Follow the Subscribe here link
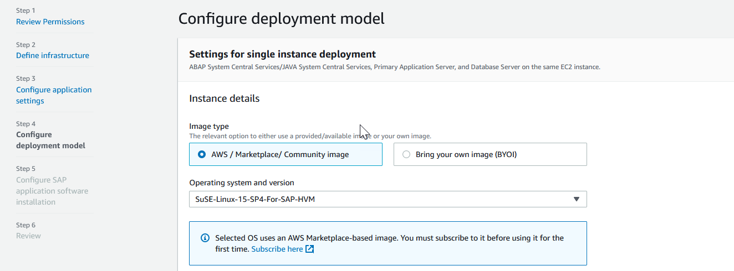Viewport: 734px width, 271px height. tap(277, 249)
